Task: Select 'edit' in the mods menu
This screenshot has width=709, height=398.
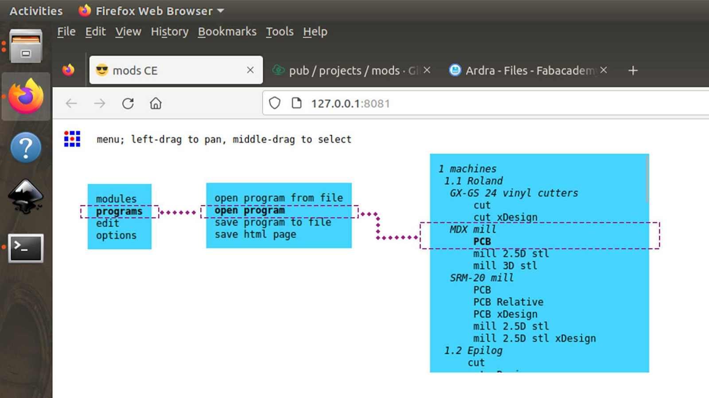Action: pos(108,223)
